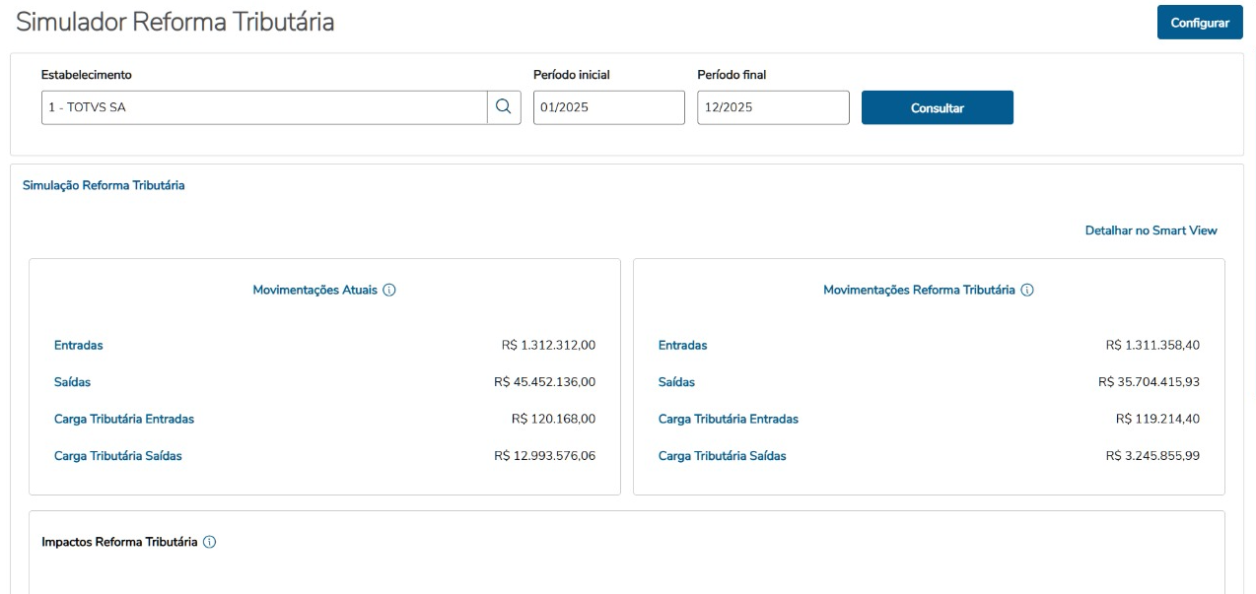Click Carga Tributária Saídas in Movimentações Atuais
The height and width of the screenshot is (594, 1256).
(x=118, y=456)
